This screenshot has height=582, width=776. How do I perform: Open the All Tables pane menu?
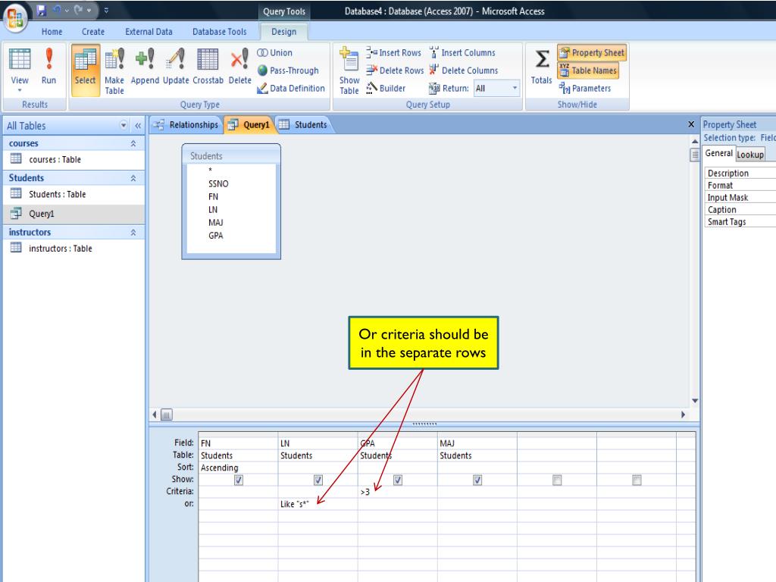tap(124, 125)
